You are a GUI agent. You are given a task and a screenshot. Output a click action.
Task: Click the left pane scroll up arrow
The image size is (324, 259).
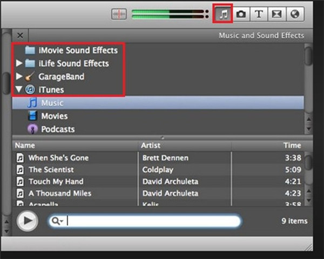tap(6, 222)
